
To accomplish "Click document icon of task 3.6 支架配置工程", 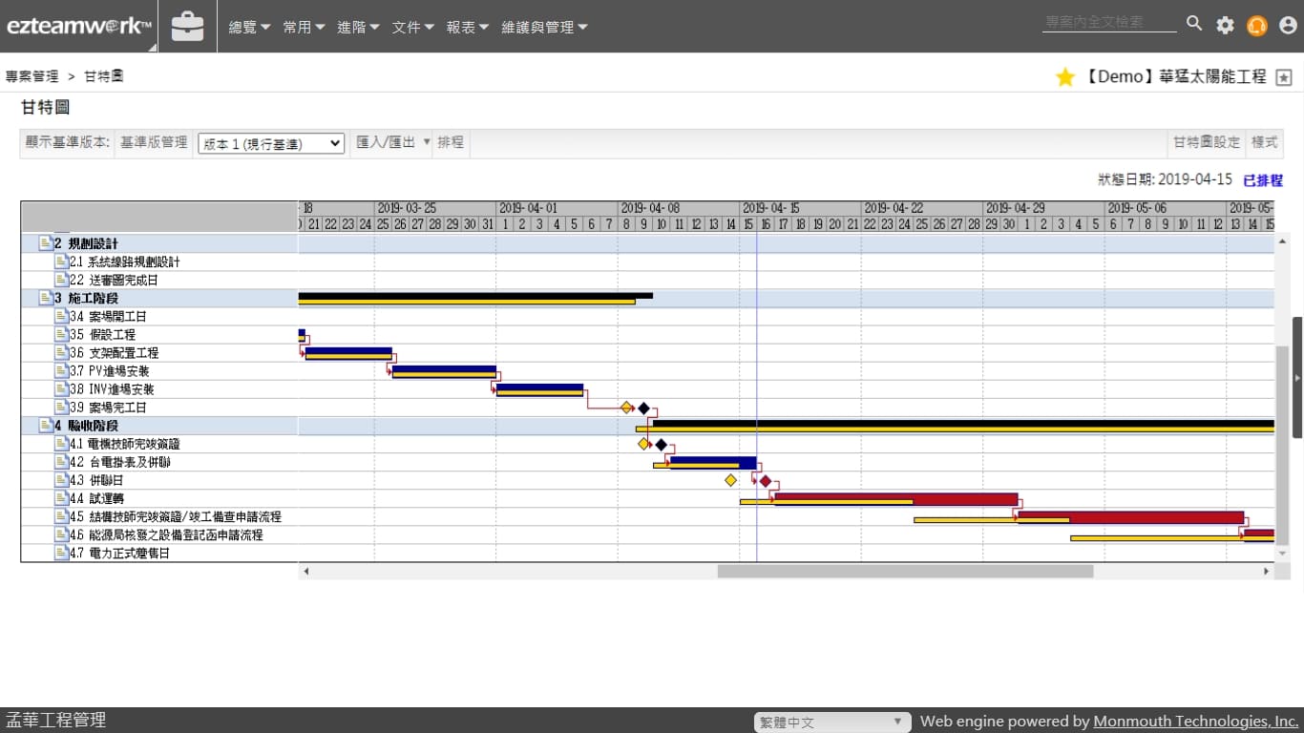I will 61,353.
